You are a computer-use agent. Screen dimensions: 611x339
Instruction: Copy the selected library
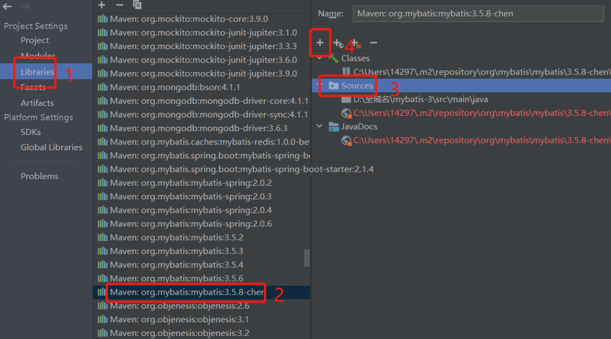[137, 5]
